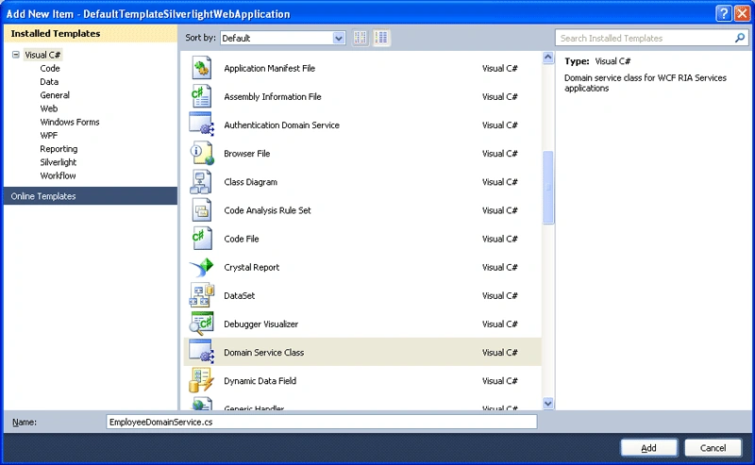This screenshot has height=465, width=755.
Task: Click the Cancel button
Action: click(x=713, y=448)
